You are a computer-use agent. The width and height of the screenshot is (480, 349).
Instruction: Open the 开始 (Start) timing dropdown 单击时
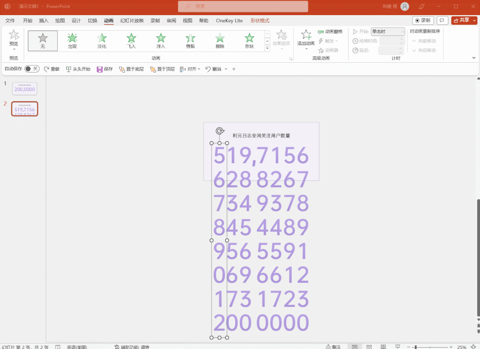point(388,32)
